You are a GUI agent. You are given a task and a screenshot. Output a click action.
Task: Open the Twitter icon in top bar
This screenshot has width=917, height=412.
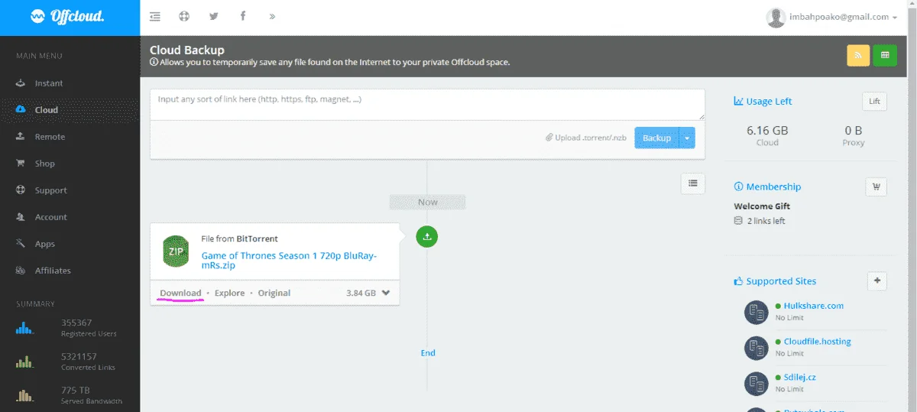214,16
